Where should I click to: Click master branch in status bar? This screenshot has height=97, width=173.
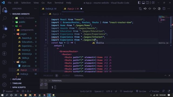[8, 91]
